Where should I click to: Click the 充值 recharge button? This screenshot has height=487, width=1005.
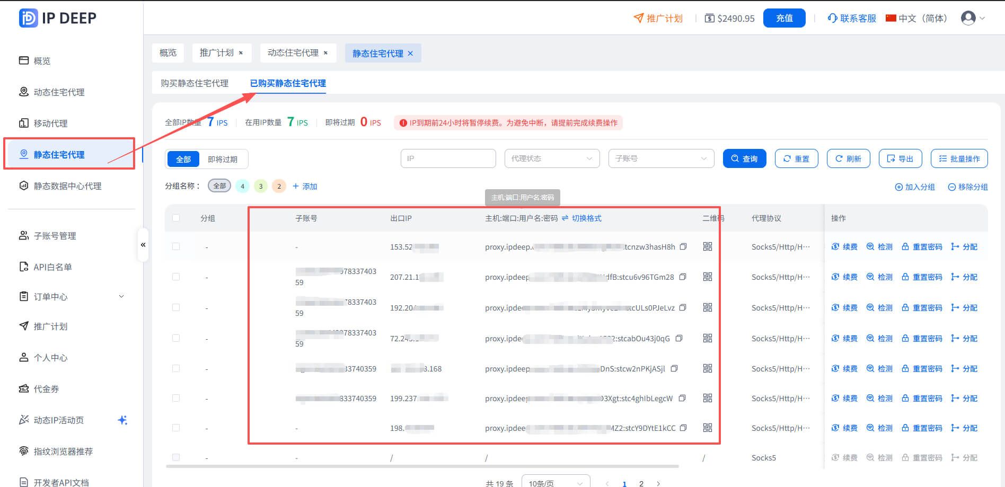[x=784, y=18]
